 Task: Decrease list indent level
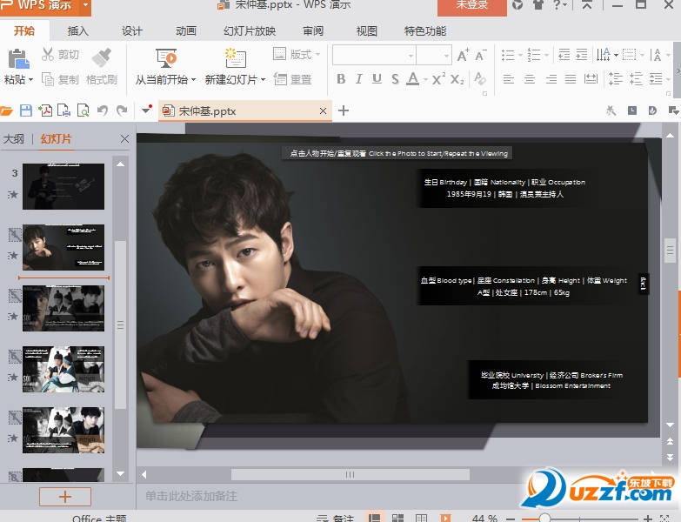[x=564, y=55]
